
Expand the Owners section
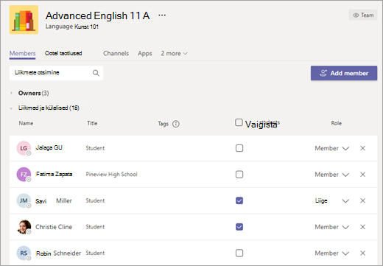11,93
